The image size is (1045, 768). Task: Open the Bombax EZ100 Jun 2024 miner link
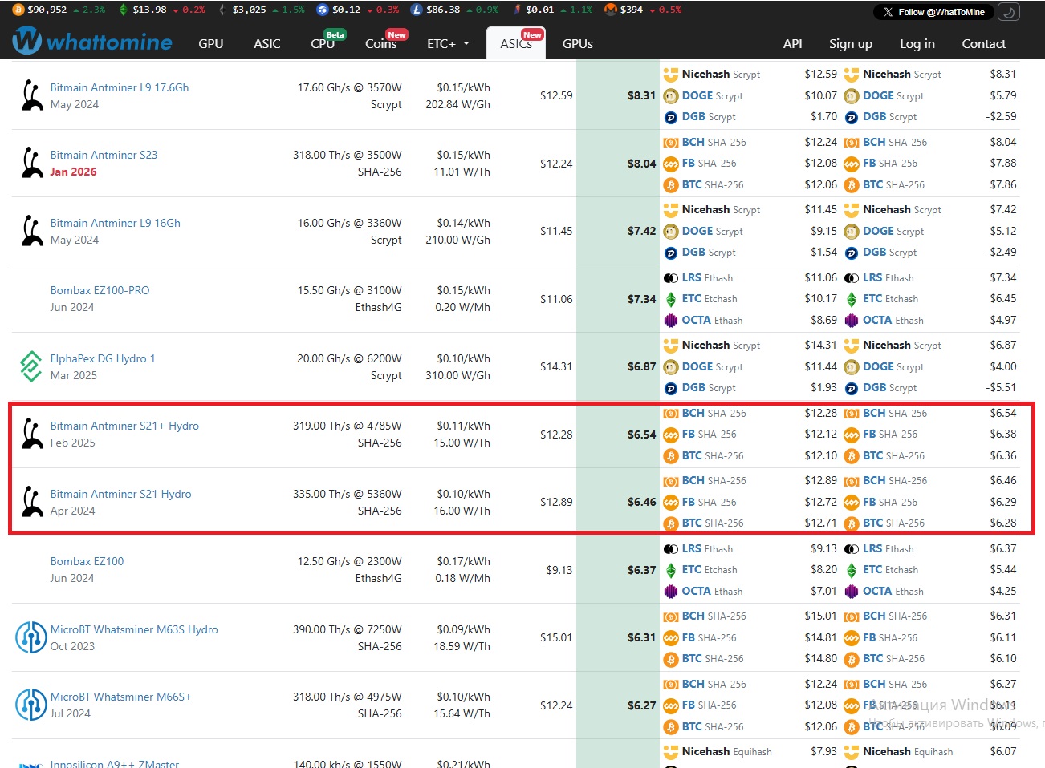pyautogui.click(x=87, y=561)
